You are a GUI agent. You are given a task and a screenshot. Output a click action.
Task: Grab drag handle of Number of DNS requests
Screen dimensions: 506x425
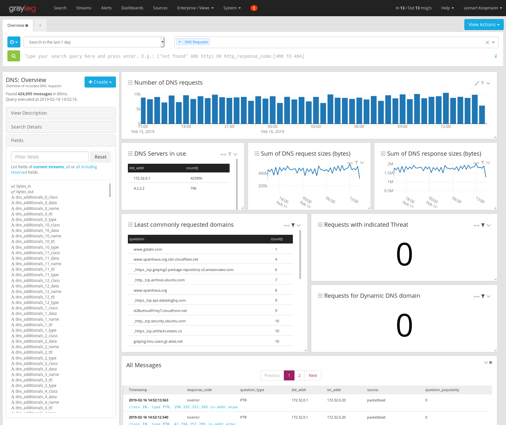[130, 83]
